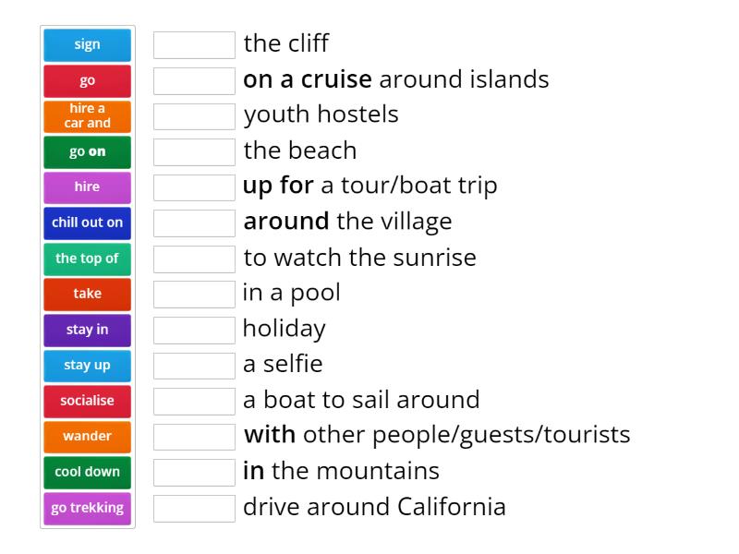Select the slot before 'drive around California'
The height and width of the screenshot is (554, 739).
[194, 508]
